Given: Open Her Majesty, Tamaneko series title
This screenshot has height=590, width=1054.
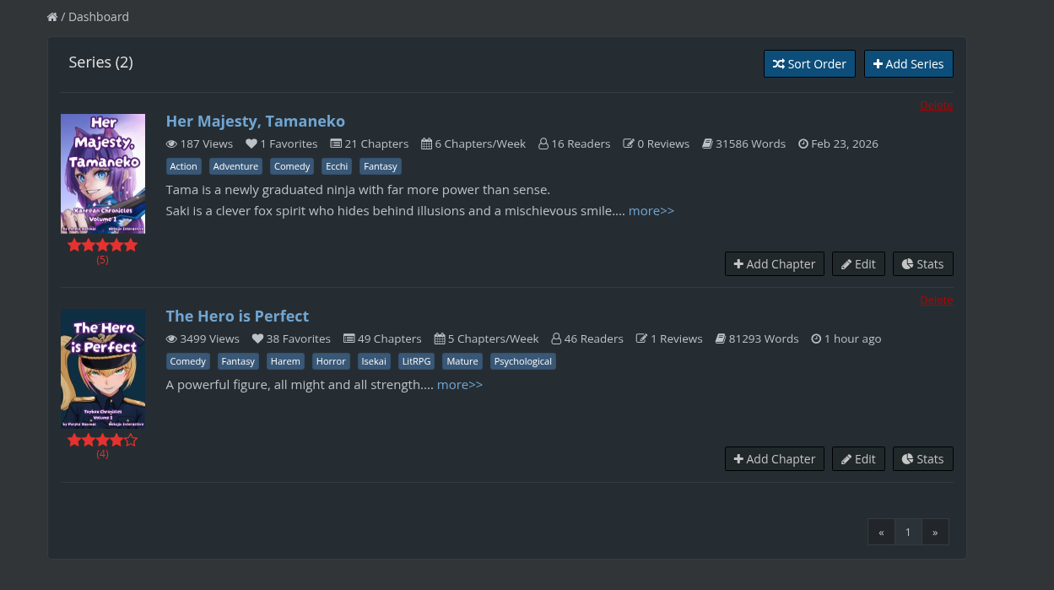Looking at the screenshot, I should pos(255,121).
